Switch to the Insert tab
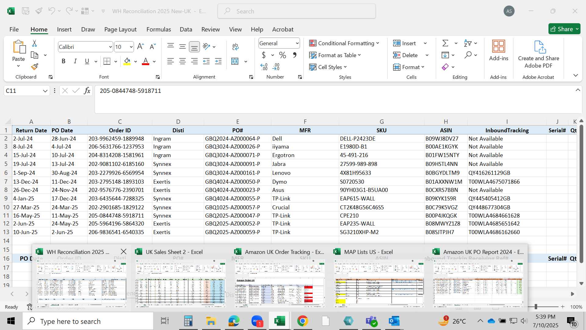Viewport: 586px width, 330px height. coord(64,29)
